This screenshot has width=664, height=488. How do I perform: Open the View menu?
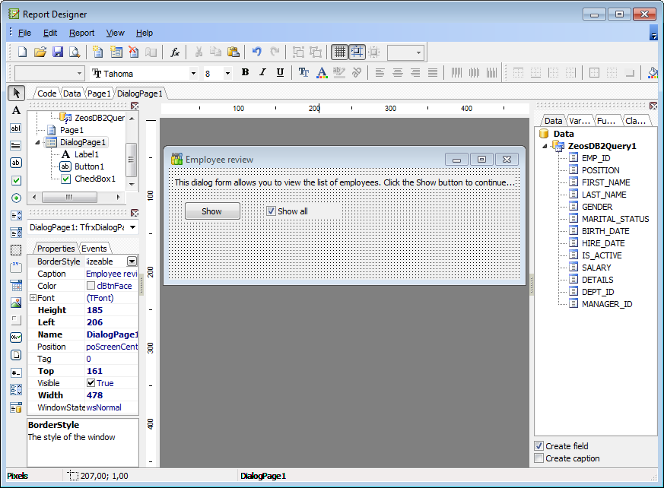pyautogui.click(x=115, y=33)
